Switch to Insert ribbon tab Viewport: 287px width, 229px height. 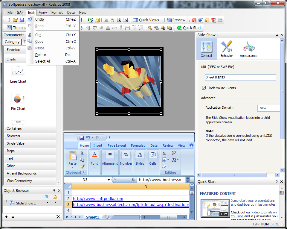[x=98, y=145]
